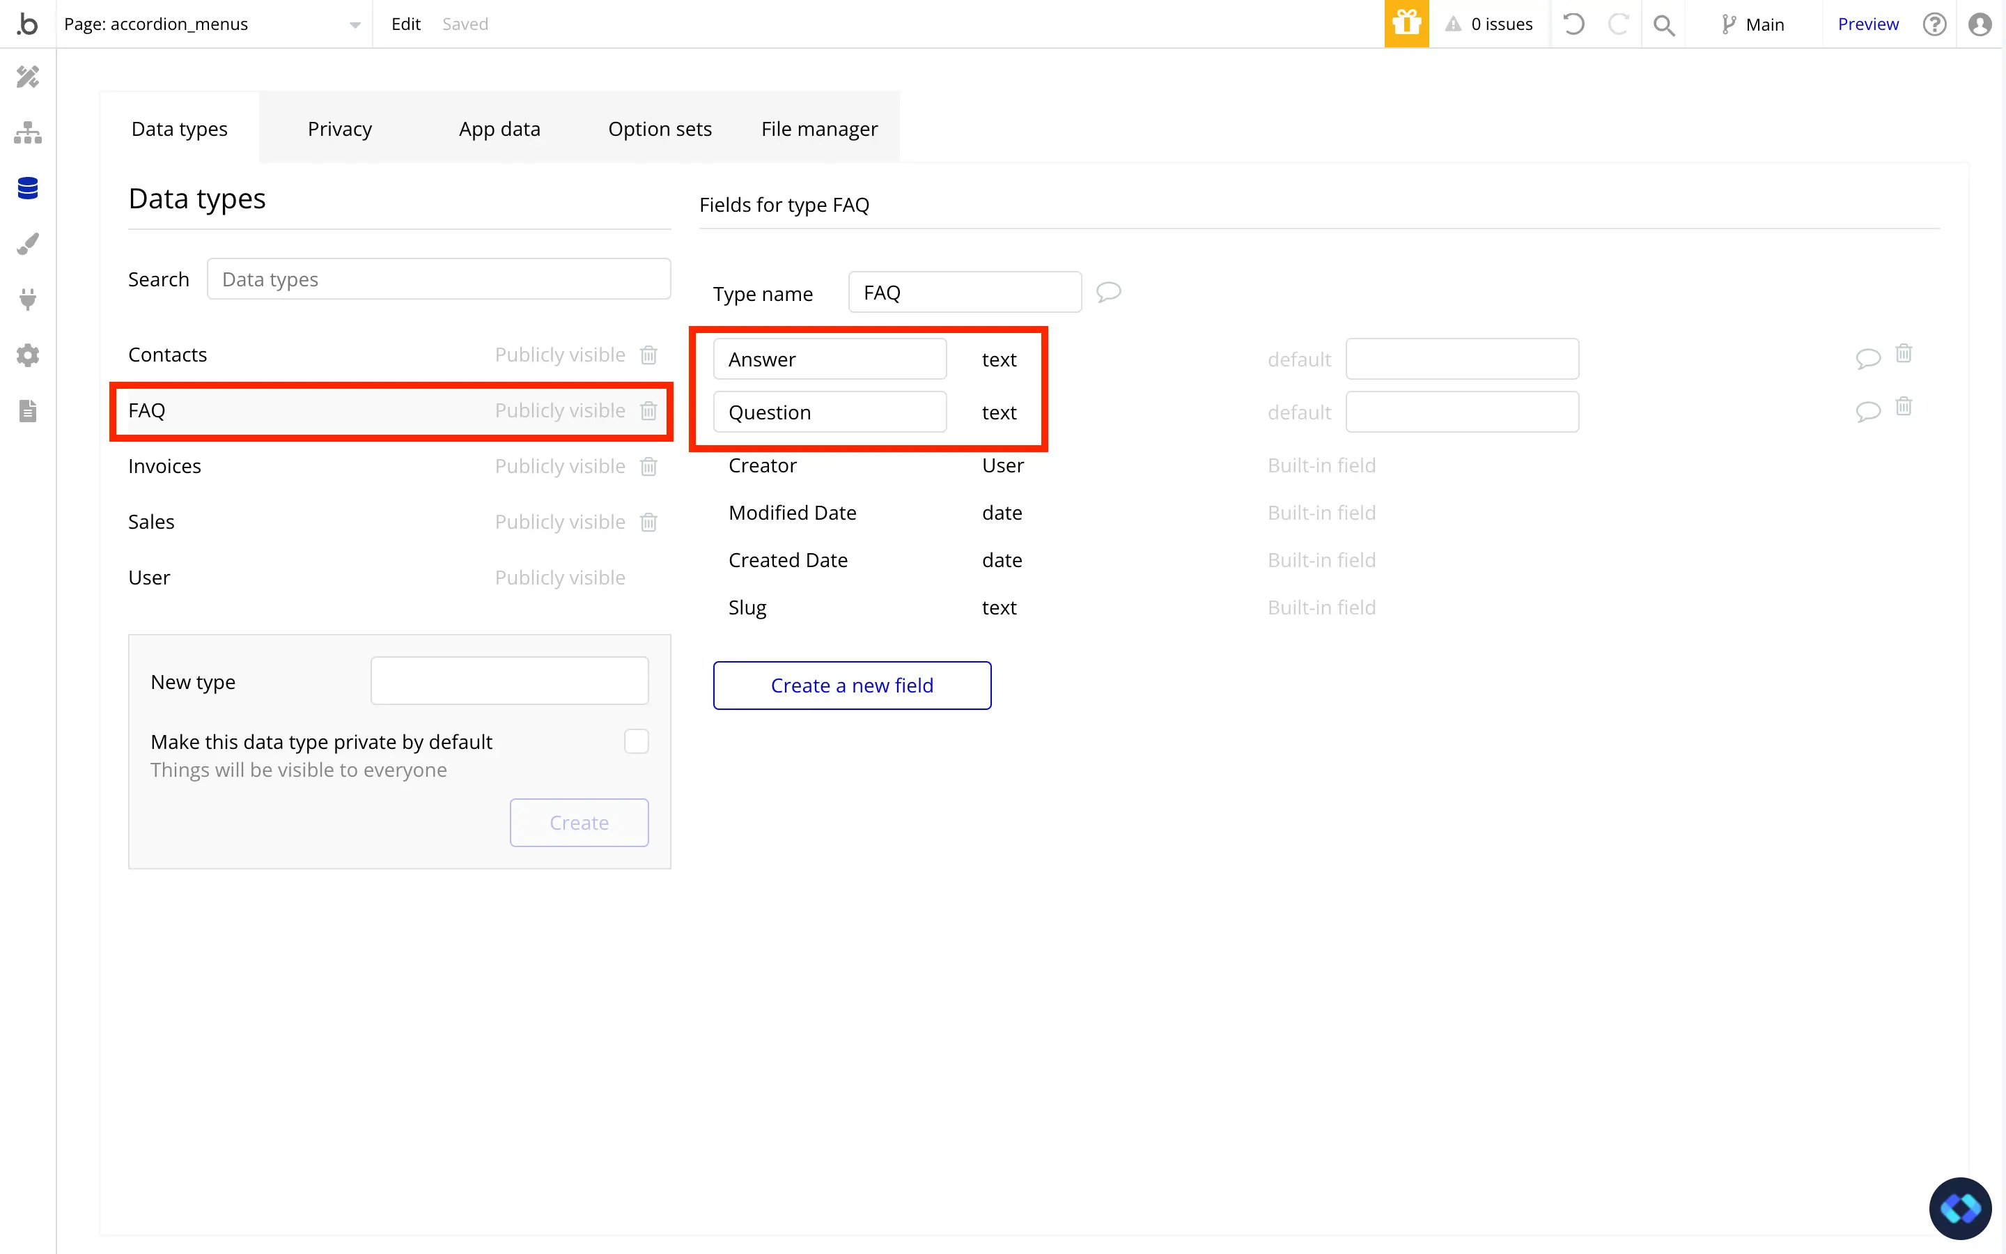
Task: Open the Edit menu
Action: (405, 24)
